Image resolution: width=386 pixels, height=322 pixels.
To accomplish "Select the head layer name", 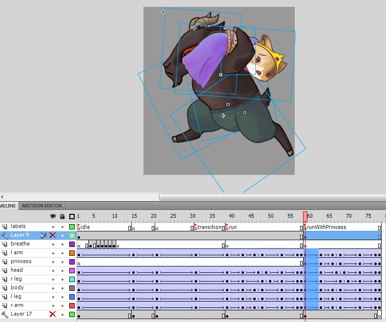I will pyautogui.click(x=17, y=270).
